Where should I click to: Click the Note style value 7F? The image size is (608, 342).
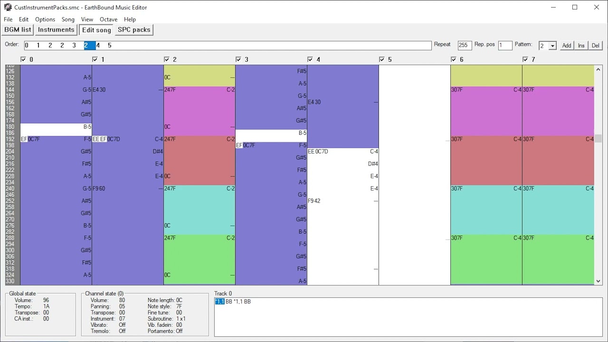179,306
